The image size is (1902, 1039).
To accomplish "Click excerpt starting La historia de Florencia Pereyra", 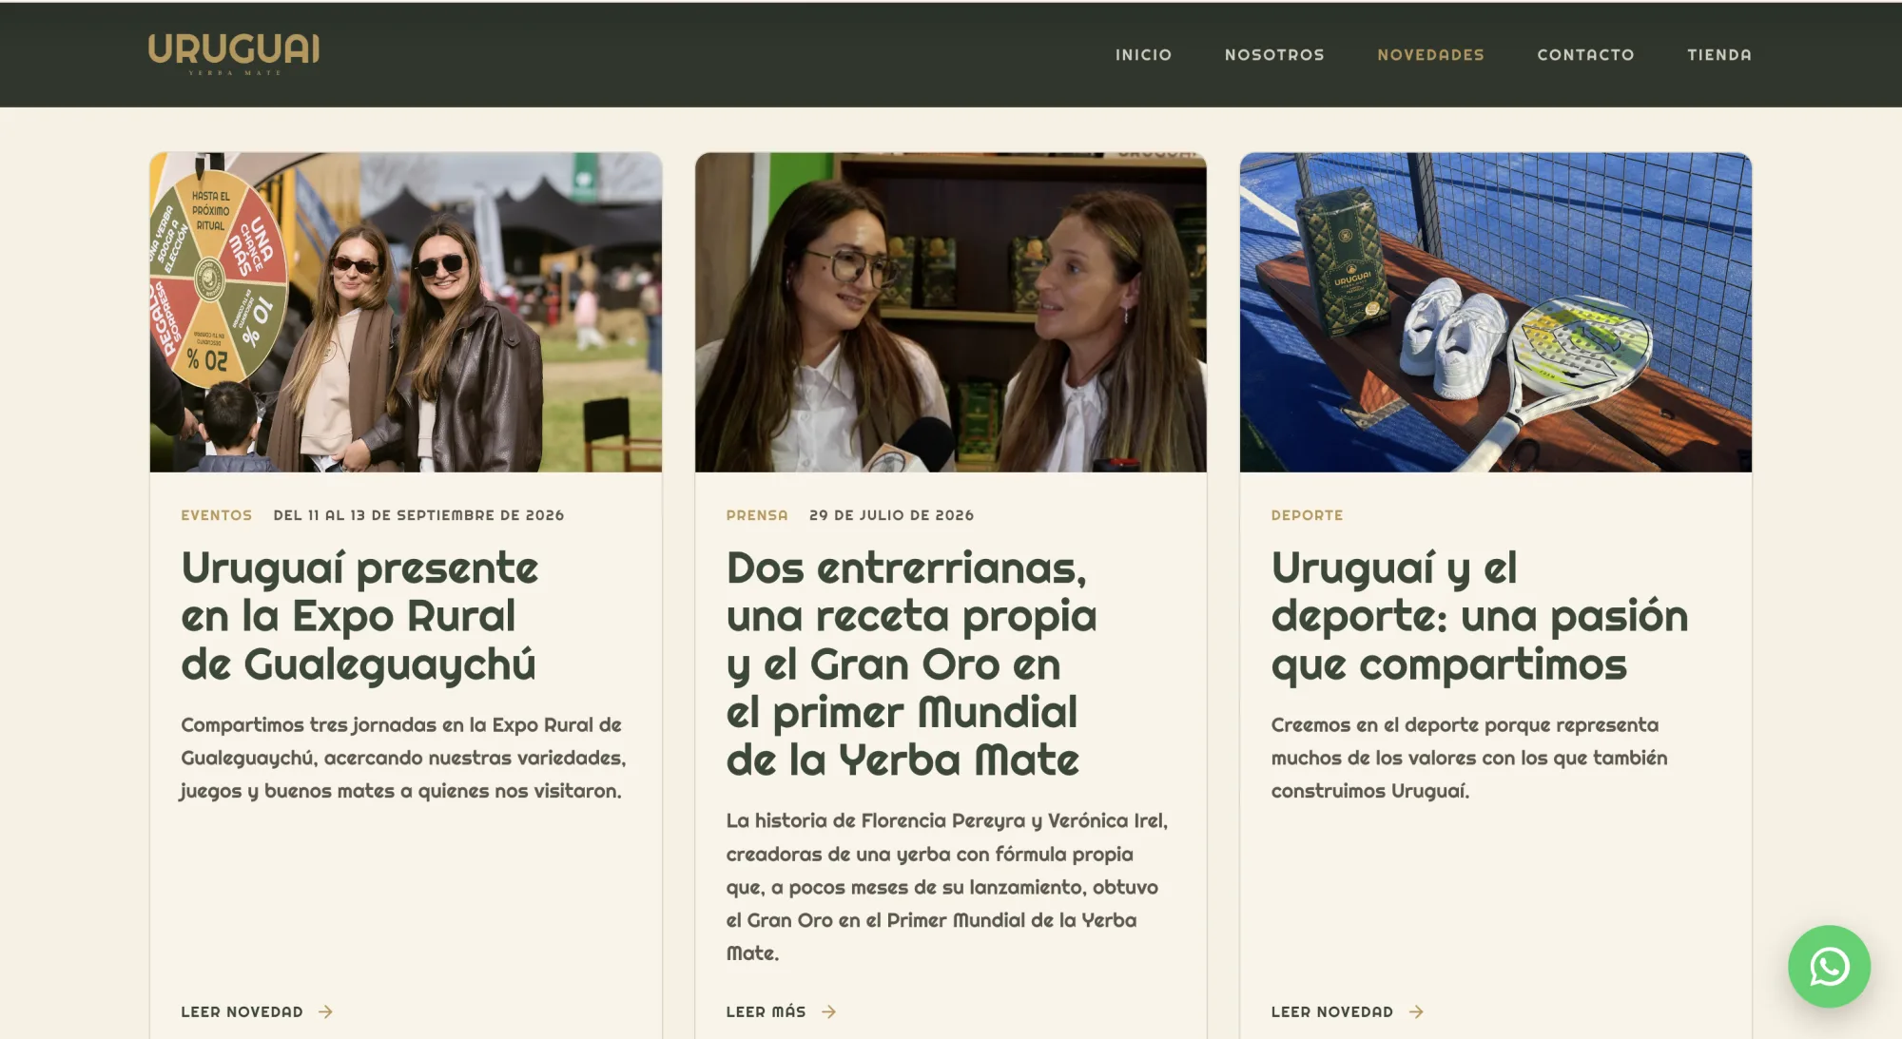I will pos(947,886).
